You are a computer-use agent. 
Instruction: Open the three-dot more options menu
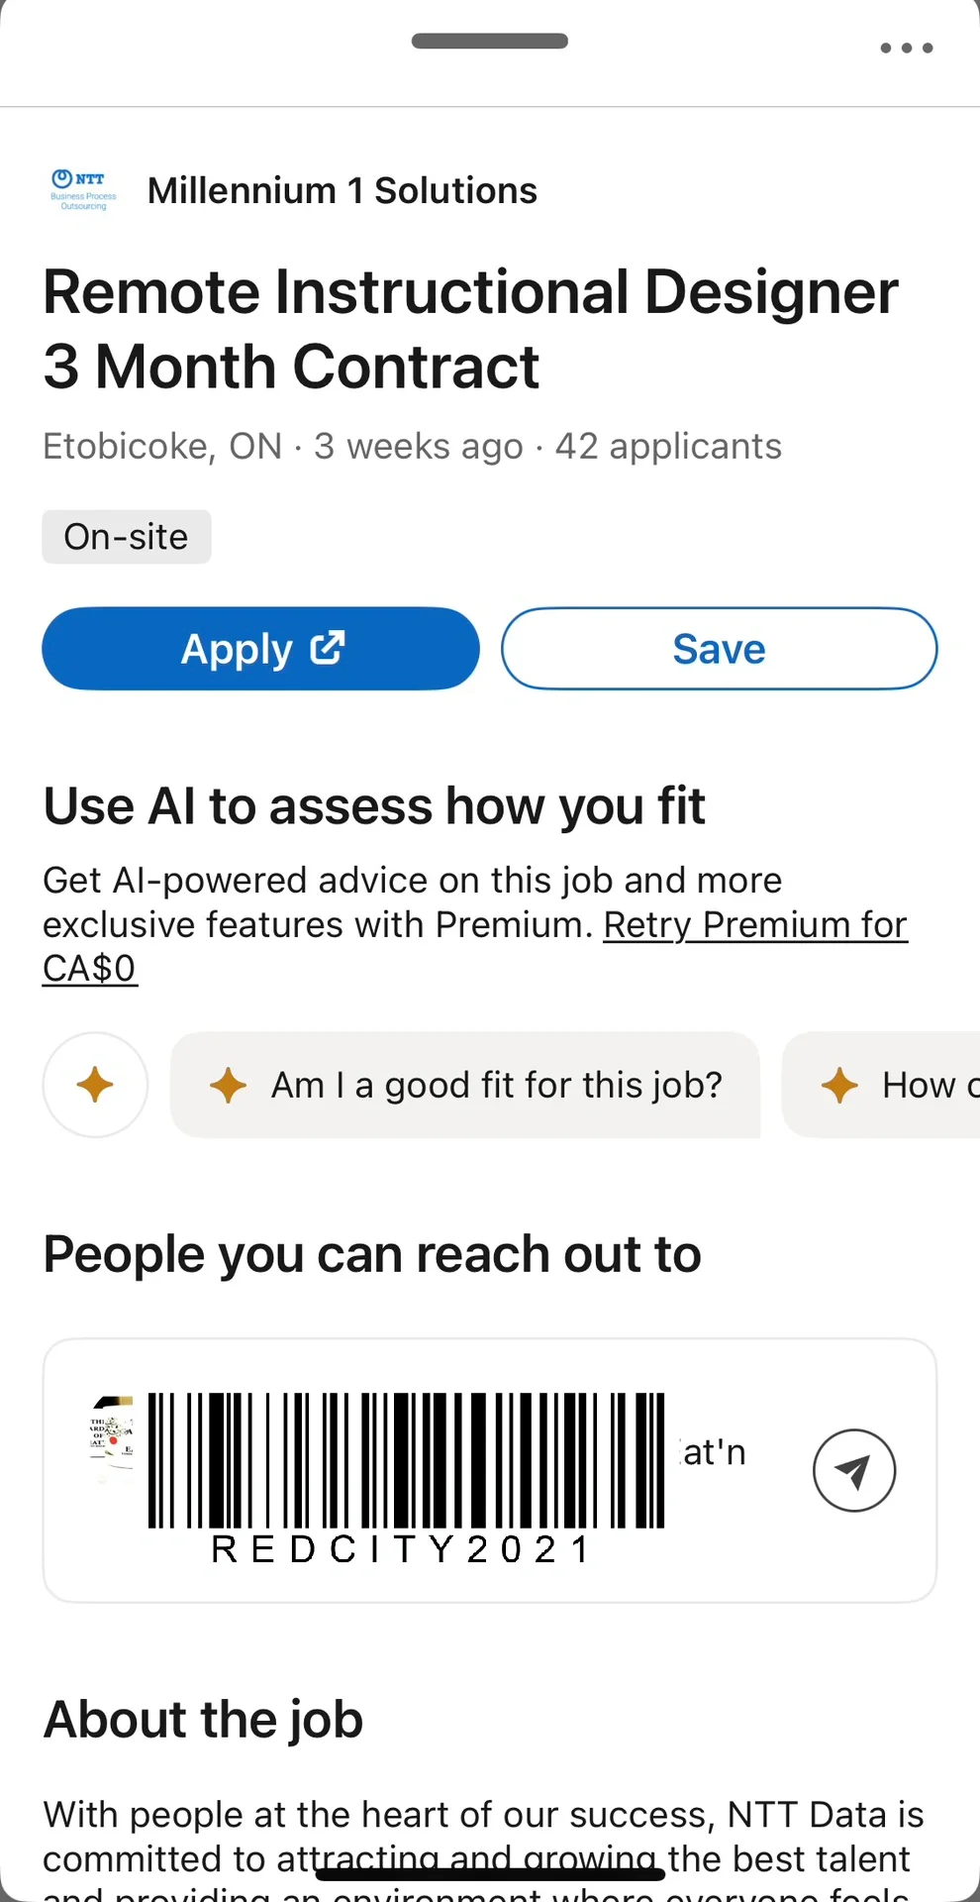click(x=907, y=48)
